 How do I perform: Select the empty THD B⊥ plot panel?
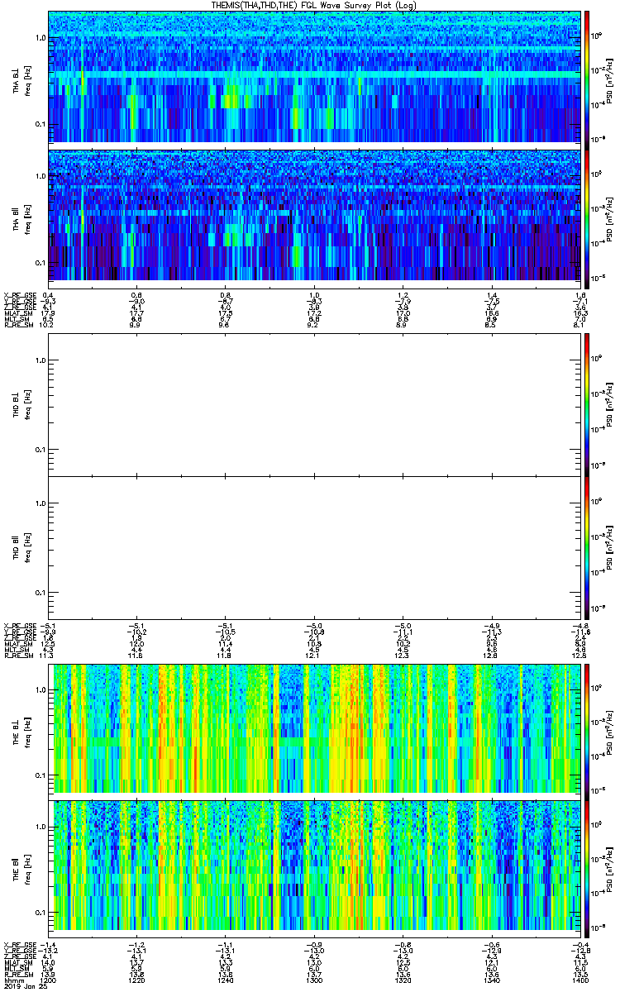pyautogui.click(x=313, y=405)
